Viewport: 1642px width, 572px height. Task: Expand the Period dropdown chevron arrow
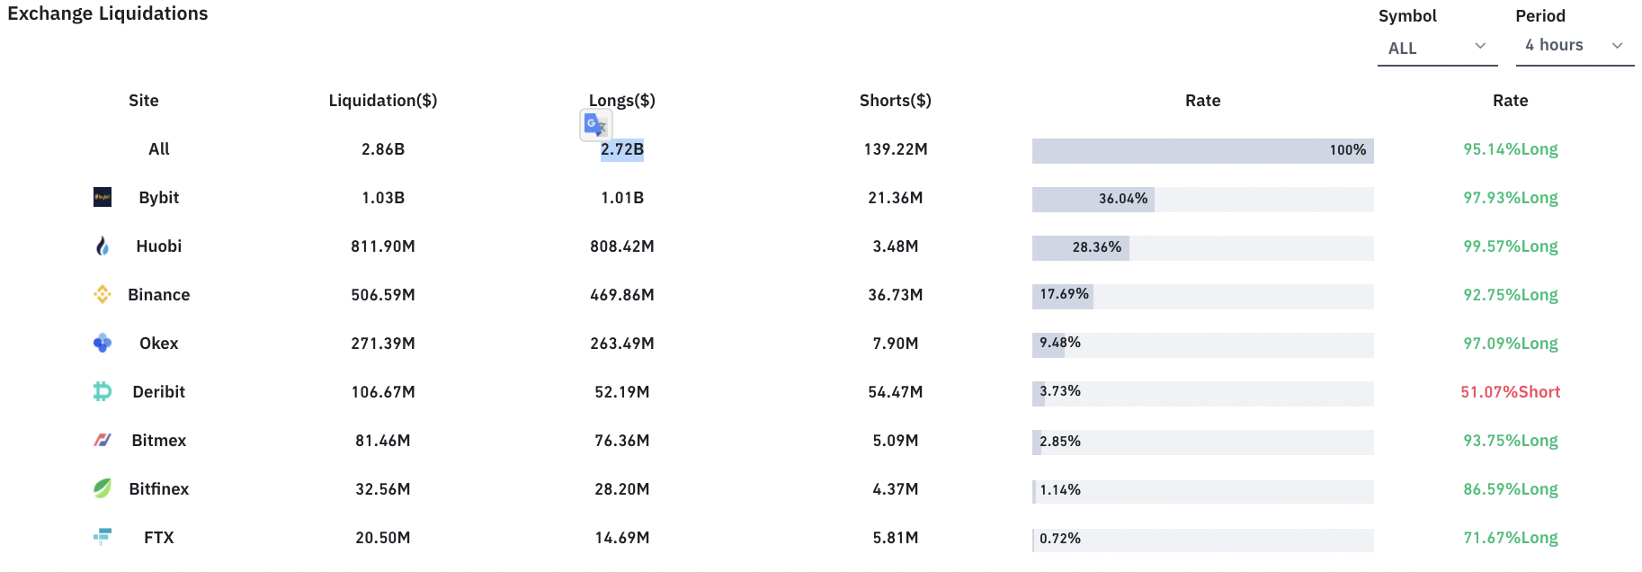(x=1617, y=46)
